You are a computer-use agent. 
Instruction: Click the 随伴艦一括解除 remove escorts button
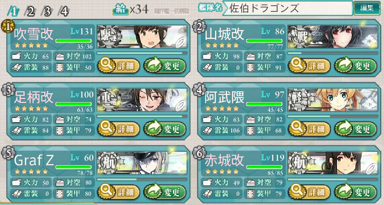(x=172, y=11)
